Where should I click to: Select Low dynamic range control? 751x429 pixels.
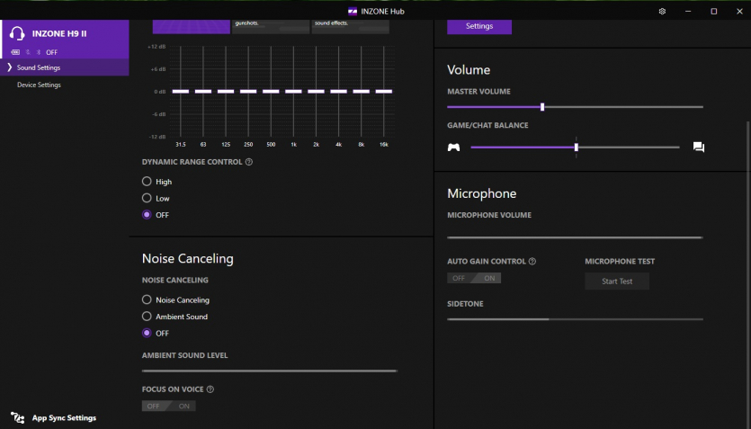(147, 198)
